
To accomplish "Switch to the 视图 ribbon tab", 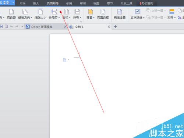I will [x=96, y=3].
